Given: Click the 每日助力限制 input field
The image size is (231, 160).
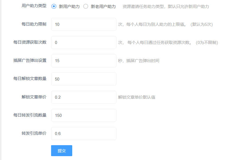Looking at the screenshot, I should pyautogui.click(x=84, y=24).
